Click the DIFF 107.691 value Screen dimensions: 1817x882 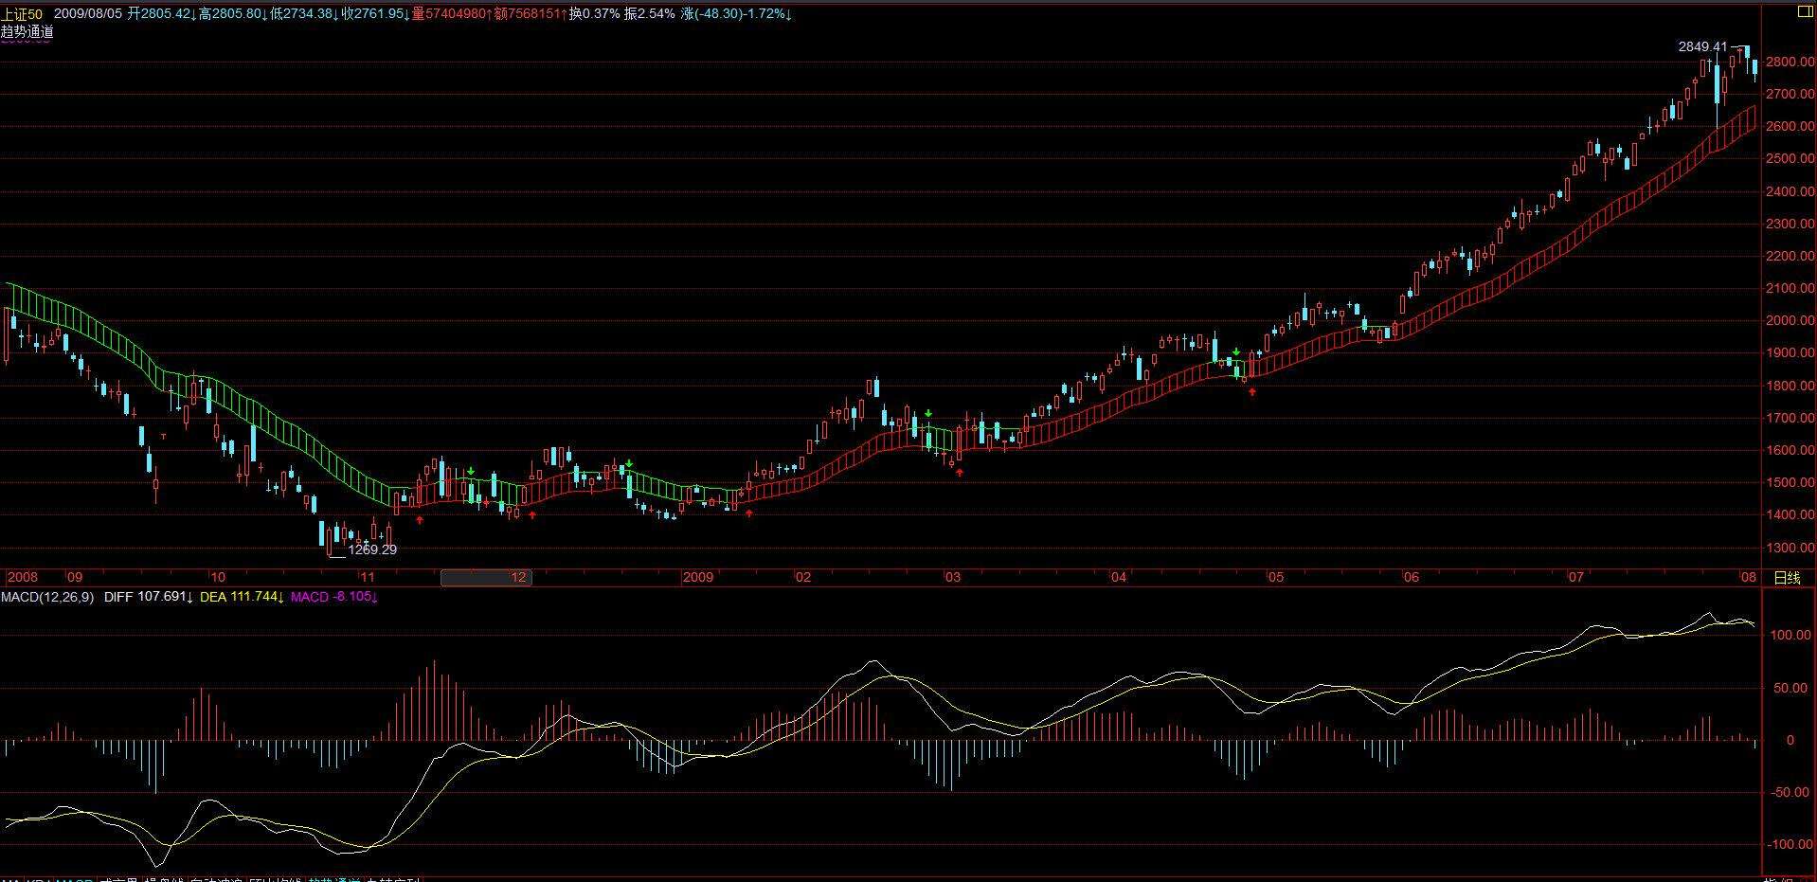tap(149, 597)
